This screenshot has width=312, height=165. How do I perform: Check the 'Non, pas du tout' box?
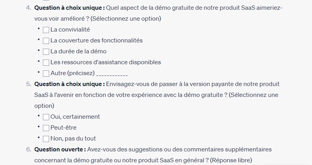(x=46, y=139)
